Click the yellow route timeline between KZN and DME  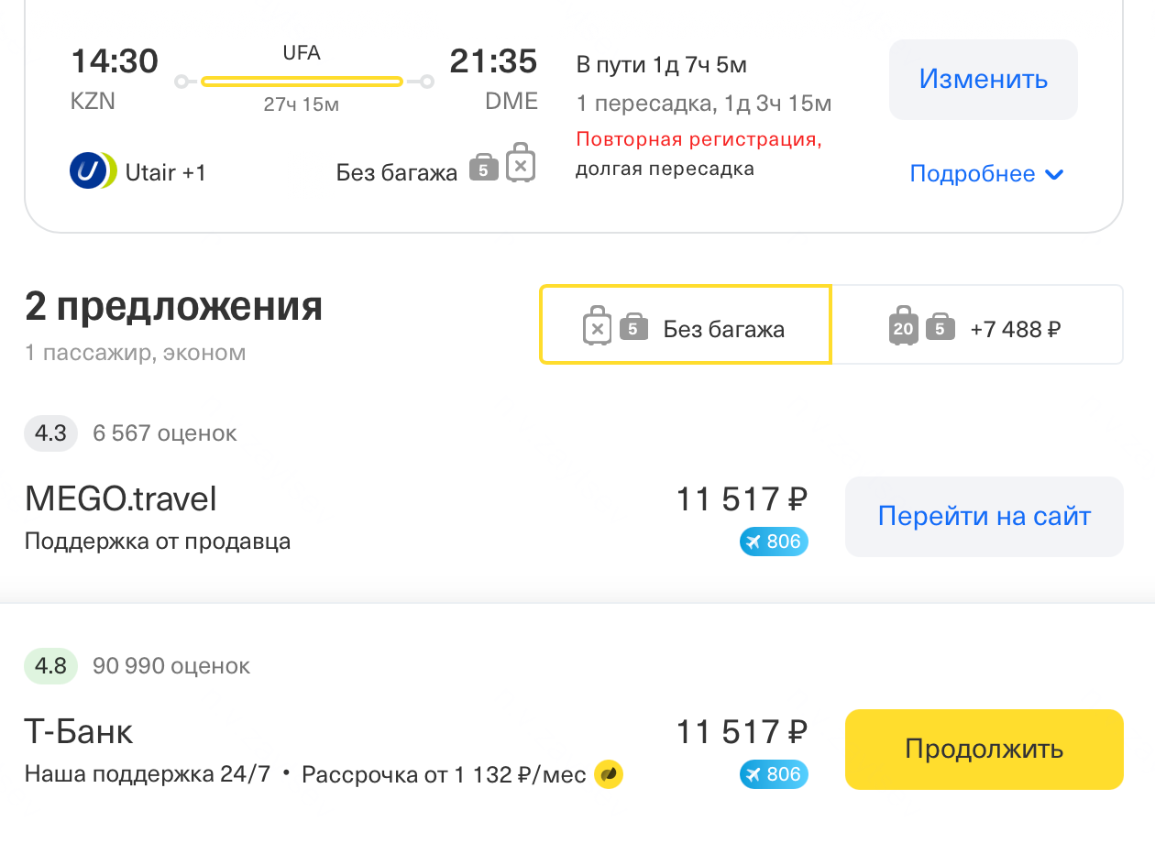[x=302, y=81]
